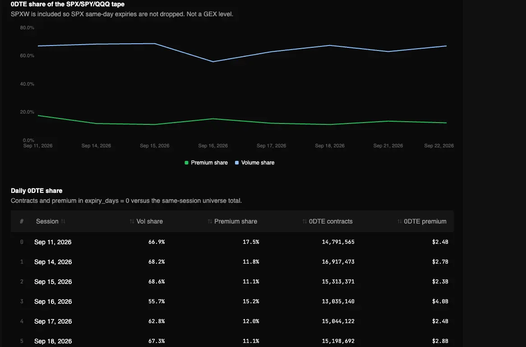Click the Sep 15, 2026 session cell
This screenshot has height=347, width=526.
click(53, 282)
